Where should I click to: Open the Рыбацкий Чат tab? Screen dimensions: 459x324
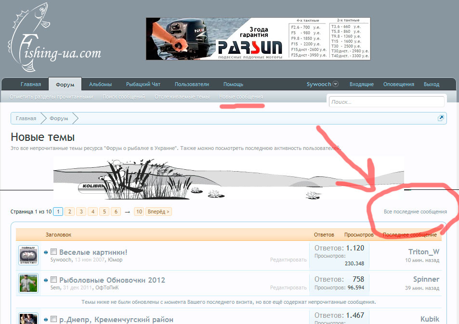(143, 84)
